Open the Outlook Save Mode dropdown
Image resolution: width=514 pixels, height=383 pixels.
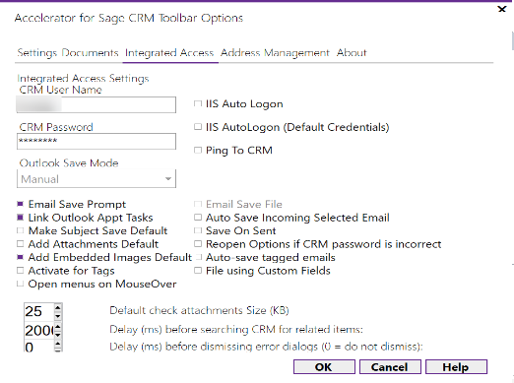(96, 179)
